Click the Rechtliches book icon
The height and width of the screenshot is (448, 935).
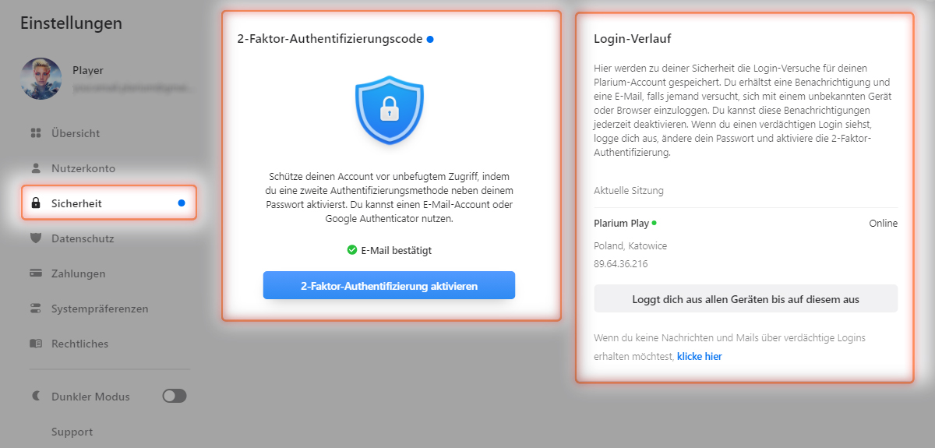click(x=35, y=344)
